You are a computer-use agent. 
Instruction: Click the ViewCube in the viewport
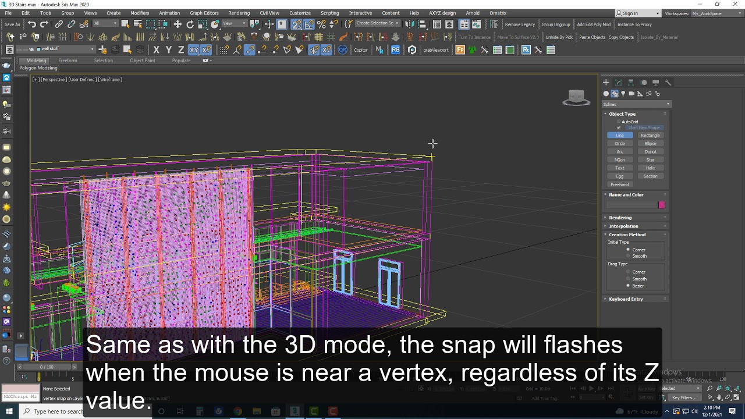(576, 98)
